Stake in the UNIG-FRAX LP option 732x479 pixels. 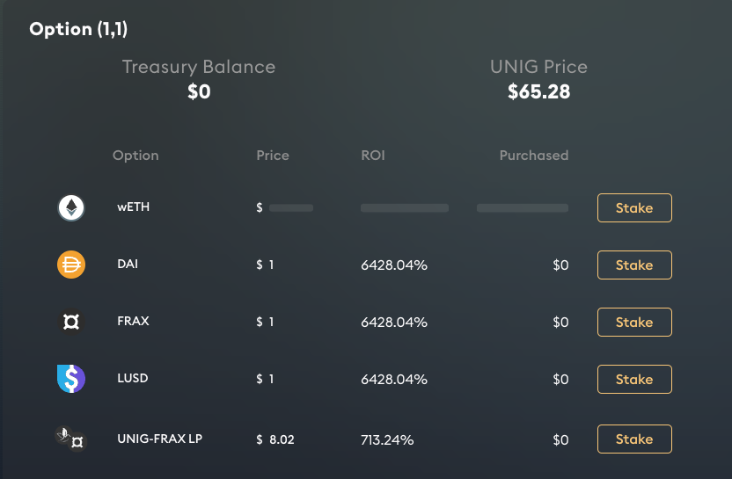tap(634, 439)
